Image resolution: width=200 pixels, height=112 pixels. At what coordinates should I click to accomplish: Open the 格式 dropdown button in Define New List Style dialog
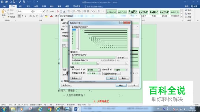(66, 86)
